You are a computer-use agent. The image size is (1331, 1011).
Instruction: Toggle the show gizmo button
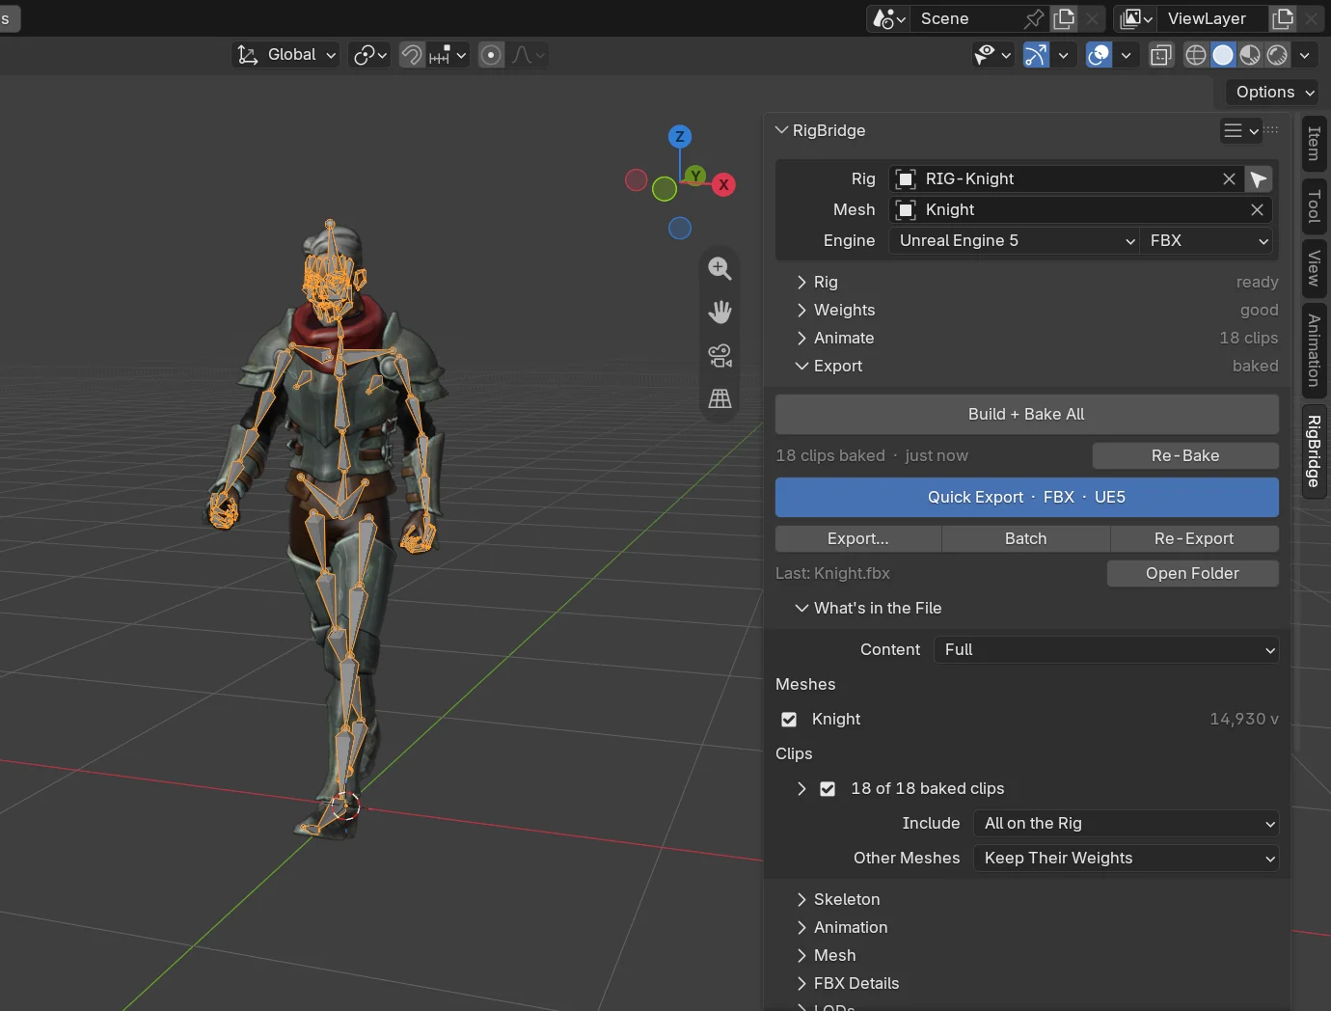[1036, 55]
